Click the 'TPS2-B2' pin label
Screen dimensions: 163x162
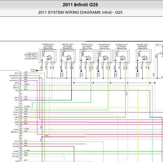[x=16, y=156]
